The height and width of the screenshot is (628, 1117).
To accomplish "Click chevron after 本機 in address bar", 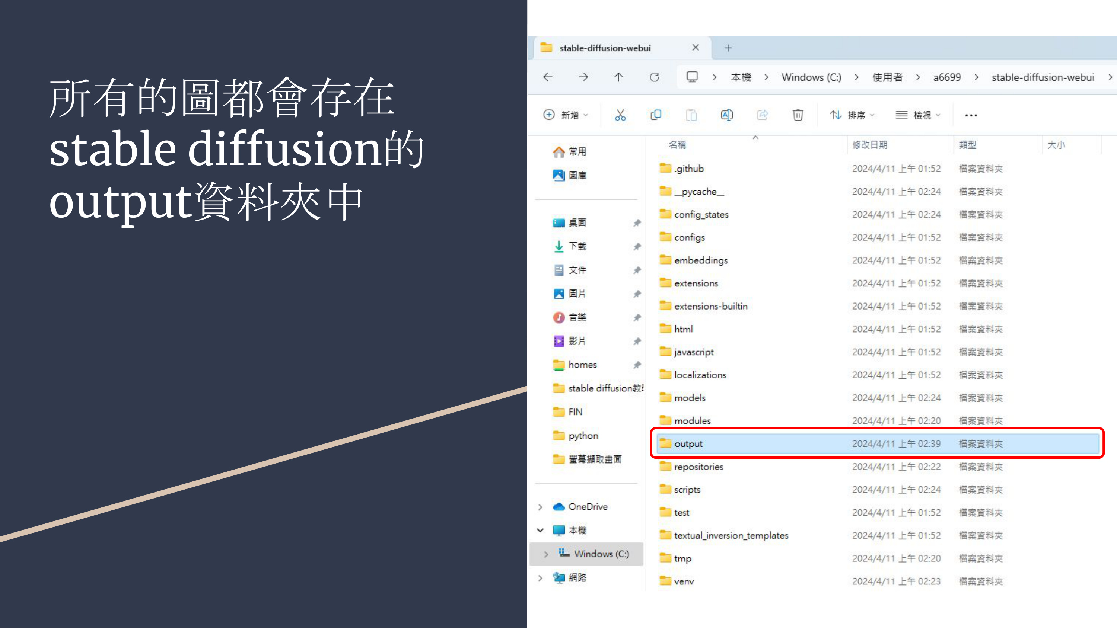I will (x=767, y=77).
